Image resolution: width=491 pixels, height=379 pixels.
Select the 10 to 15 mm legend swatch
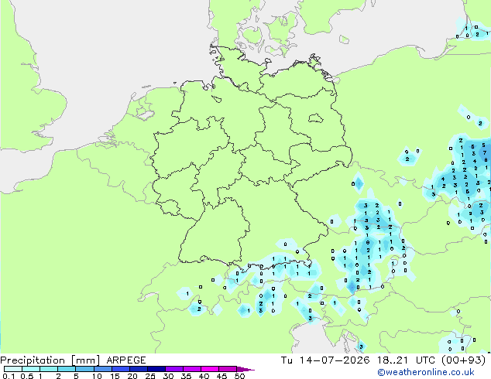coord(102,369)
